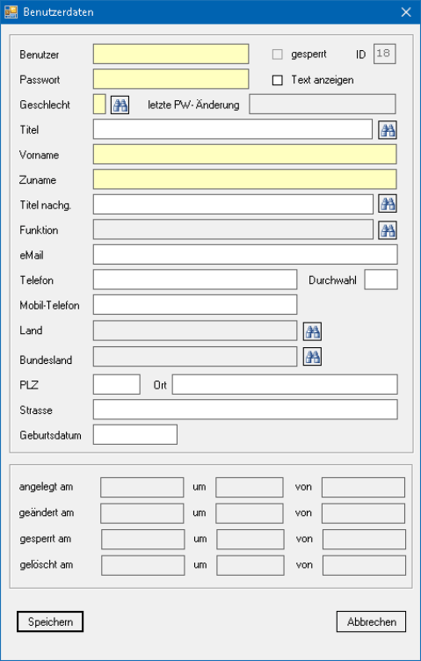Viewport: 421px width, 661px height.
Task: Select the Passwort input field
Action: click(171, 79)
